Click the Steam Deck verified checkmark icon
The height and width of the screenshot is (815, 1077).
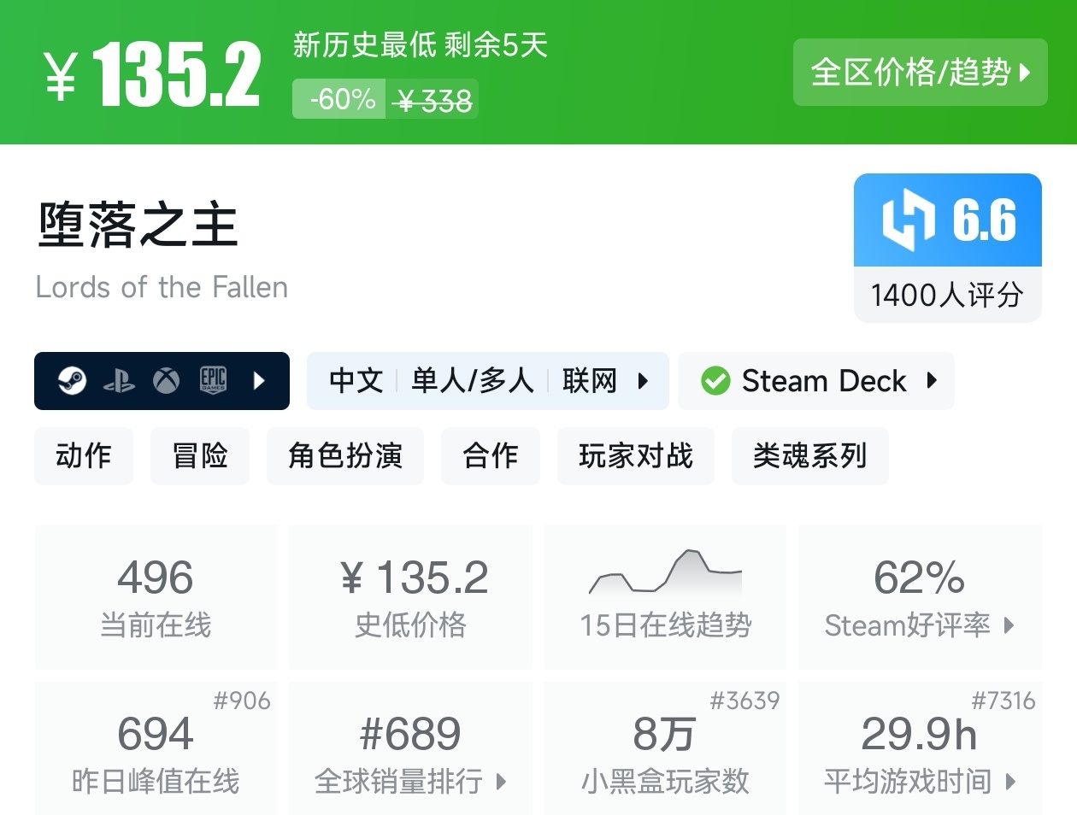[x=715, y=381]
